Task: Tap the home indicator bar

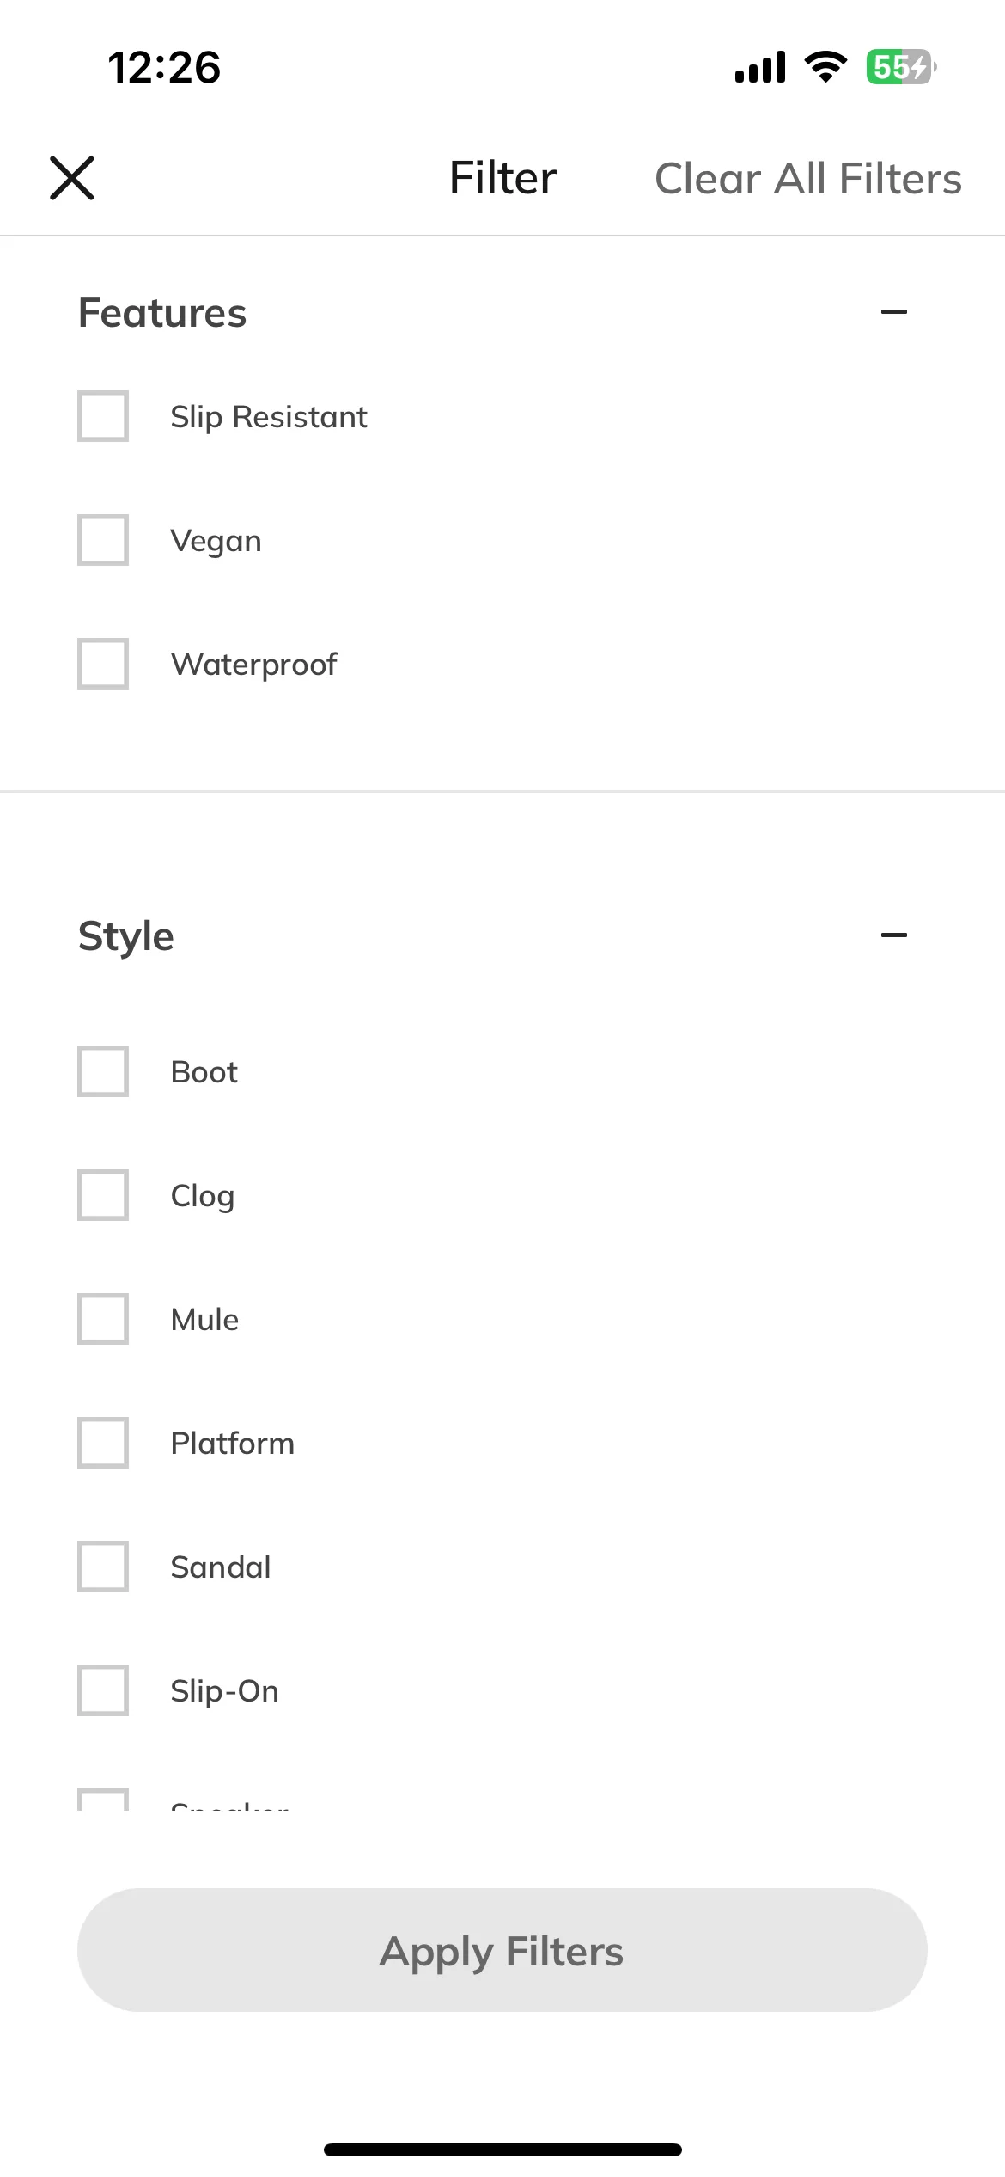Action: [x=502, y=2149]
